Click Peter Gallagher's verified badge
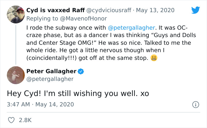Image resolution: width=207 pixels, height=128 pixels. (81, 71)
